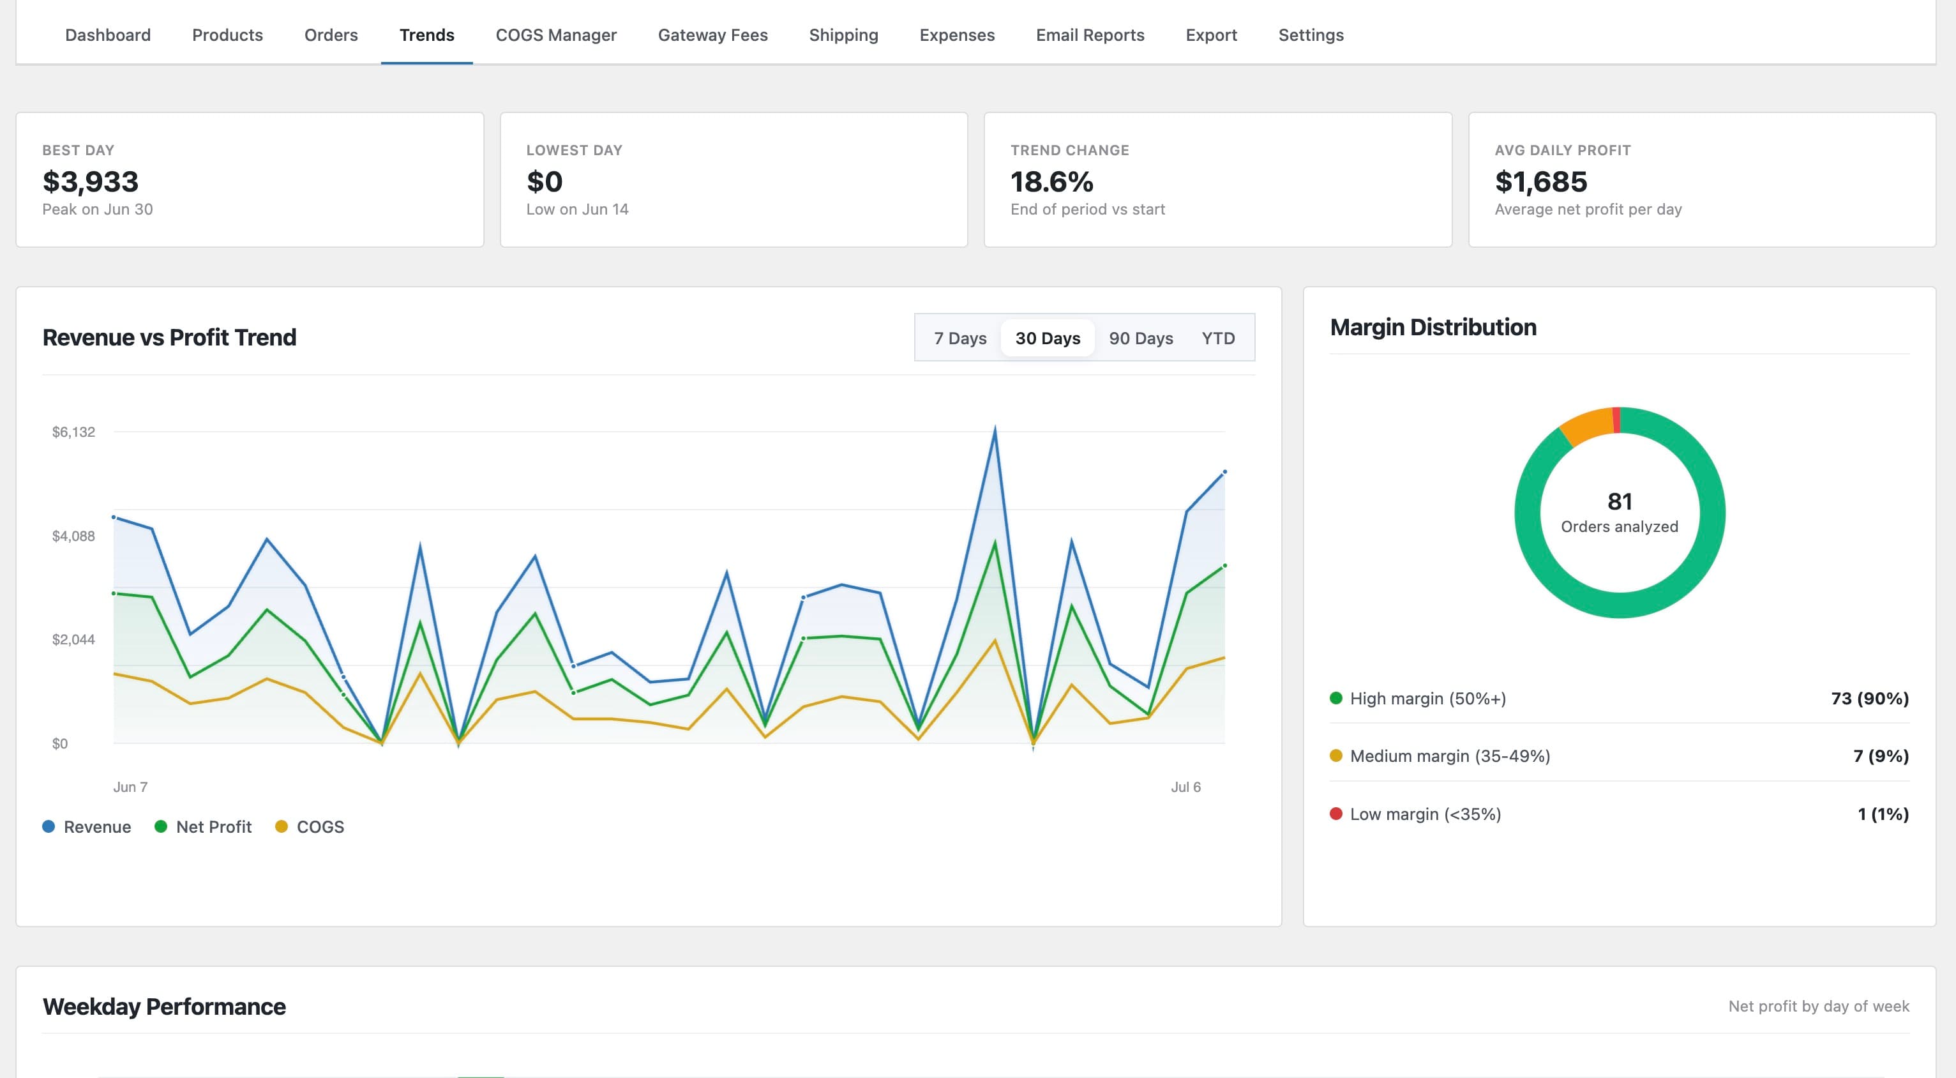Viewport: 1956px width, 1078px height.
Task: Click Average net profit per day text
Action: [x=1588, y=209]
